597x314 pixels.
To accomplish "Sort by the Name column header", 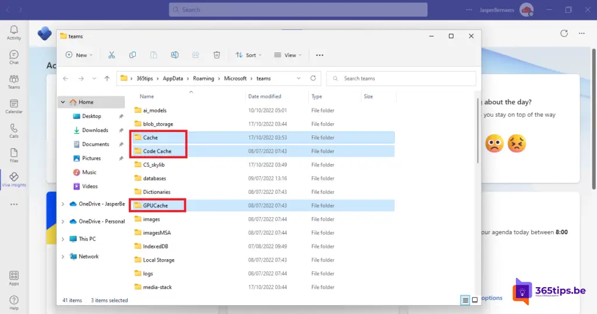I will pyautogui.click(x=146, y=96).
